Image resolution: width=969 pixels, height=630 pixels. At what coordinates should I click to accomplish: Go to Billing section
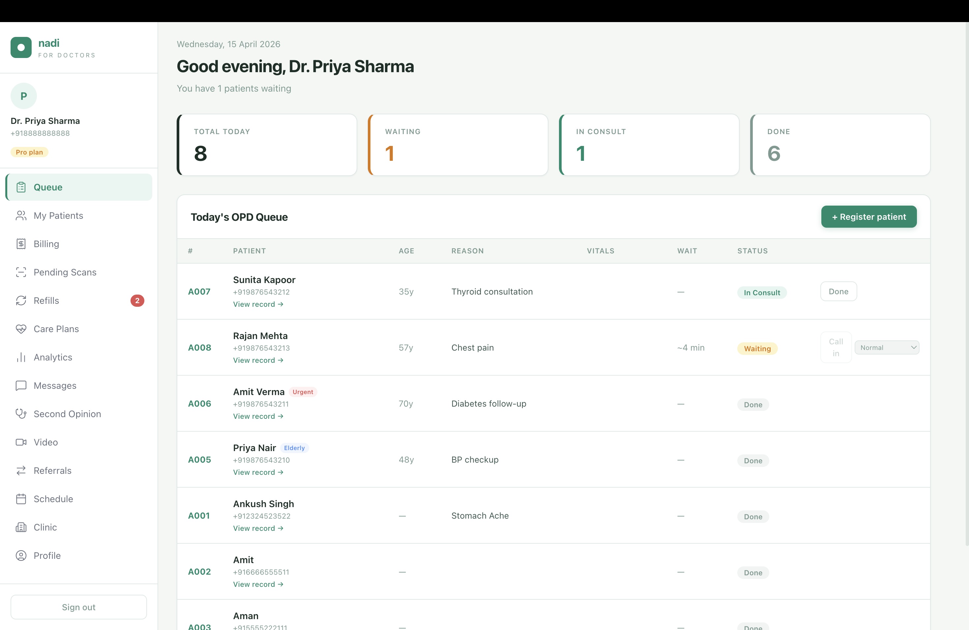coord(79,244)
